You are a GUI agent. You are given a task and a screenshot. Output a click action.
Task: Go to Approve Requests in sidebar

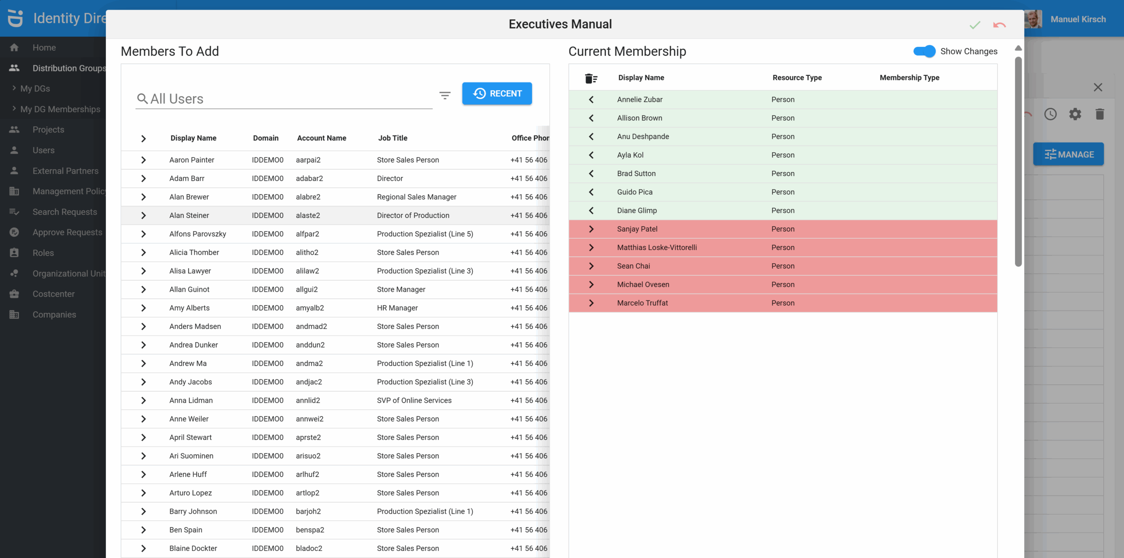coord(67,232)
